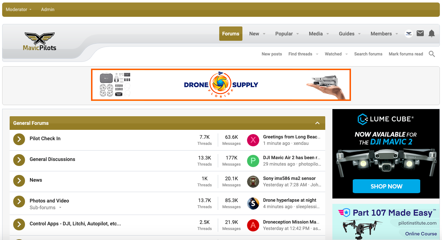442x240 pixels.
Task: Open the General Forums category heading link
Action: (x=31, y=123)
